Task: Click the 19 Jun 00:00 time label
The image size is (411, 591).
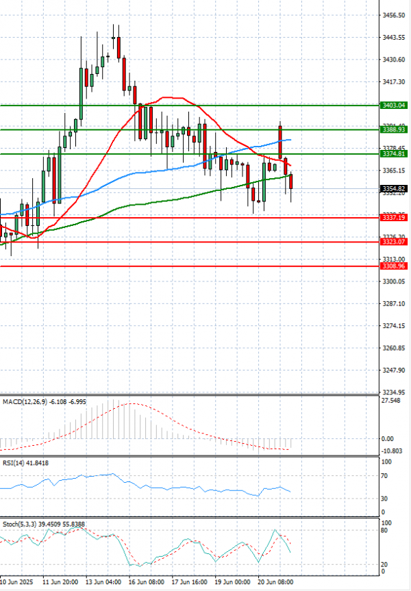Action: [233, 582]
